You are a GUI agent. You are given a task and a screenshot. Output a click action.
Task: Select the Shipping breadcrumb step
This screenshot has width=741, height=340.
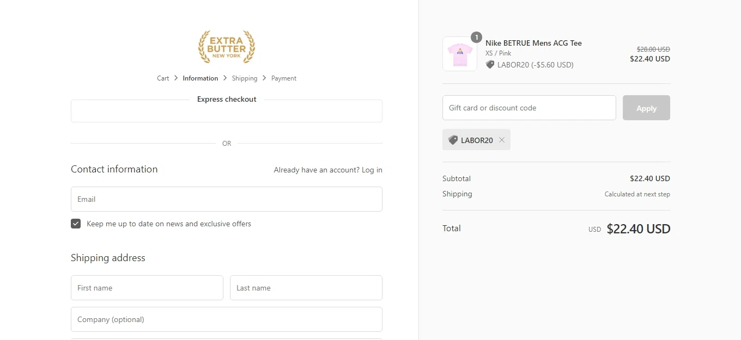coord(244,78)
